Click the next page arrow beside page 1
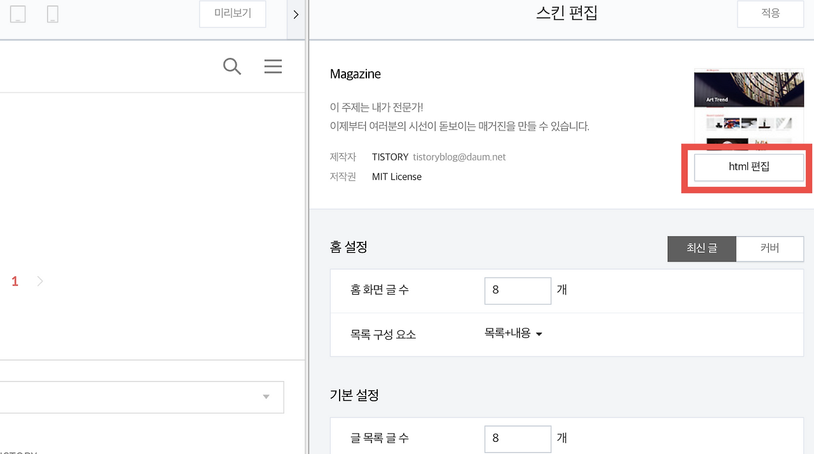 click(x=39, y=281)
